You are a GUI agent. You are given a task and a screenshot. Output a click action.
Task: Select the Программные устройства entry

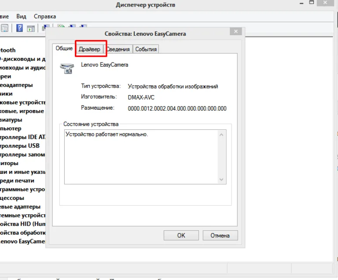(x=22, y=189)
